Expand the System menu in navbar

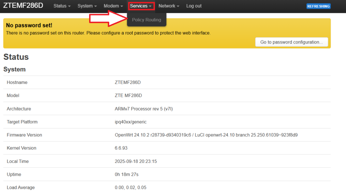click(x=87, y=6)
